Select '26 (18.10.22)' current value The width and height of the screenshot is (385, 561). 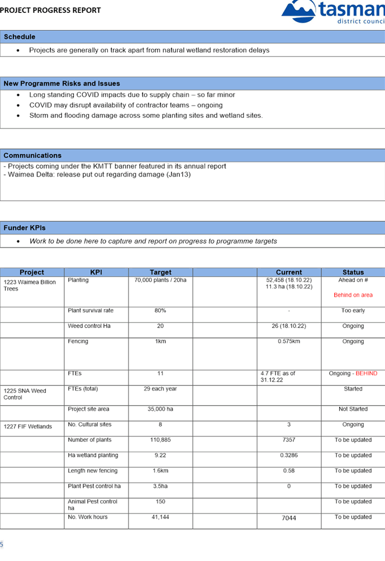tap(289, 326)
